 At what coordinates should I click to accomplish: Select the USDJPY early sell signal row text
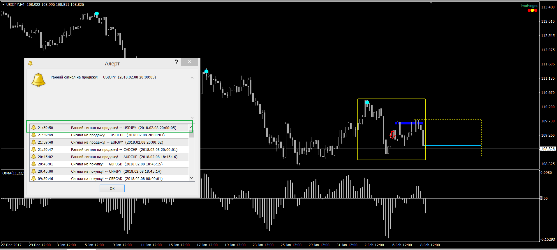[124, 128]
